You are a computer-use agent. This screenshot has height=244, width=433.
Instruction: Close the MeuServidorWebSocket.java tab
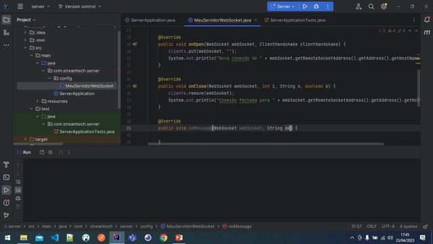pos(256,20)
